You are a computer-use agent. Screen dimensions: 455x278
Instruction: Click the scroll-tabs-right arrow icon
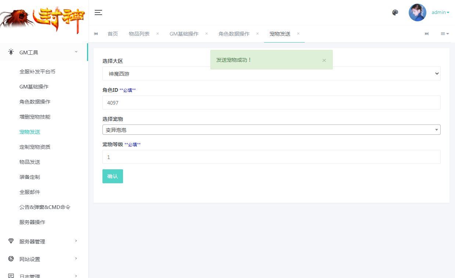(x=427, y=34)
